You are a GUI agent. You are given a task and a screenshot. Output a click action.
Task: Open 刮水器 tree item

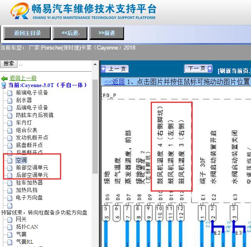click(x=24, y=100)
